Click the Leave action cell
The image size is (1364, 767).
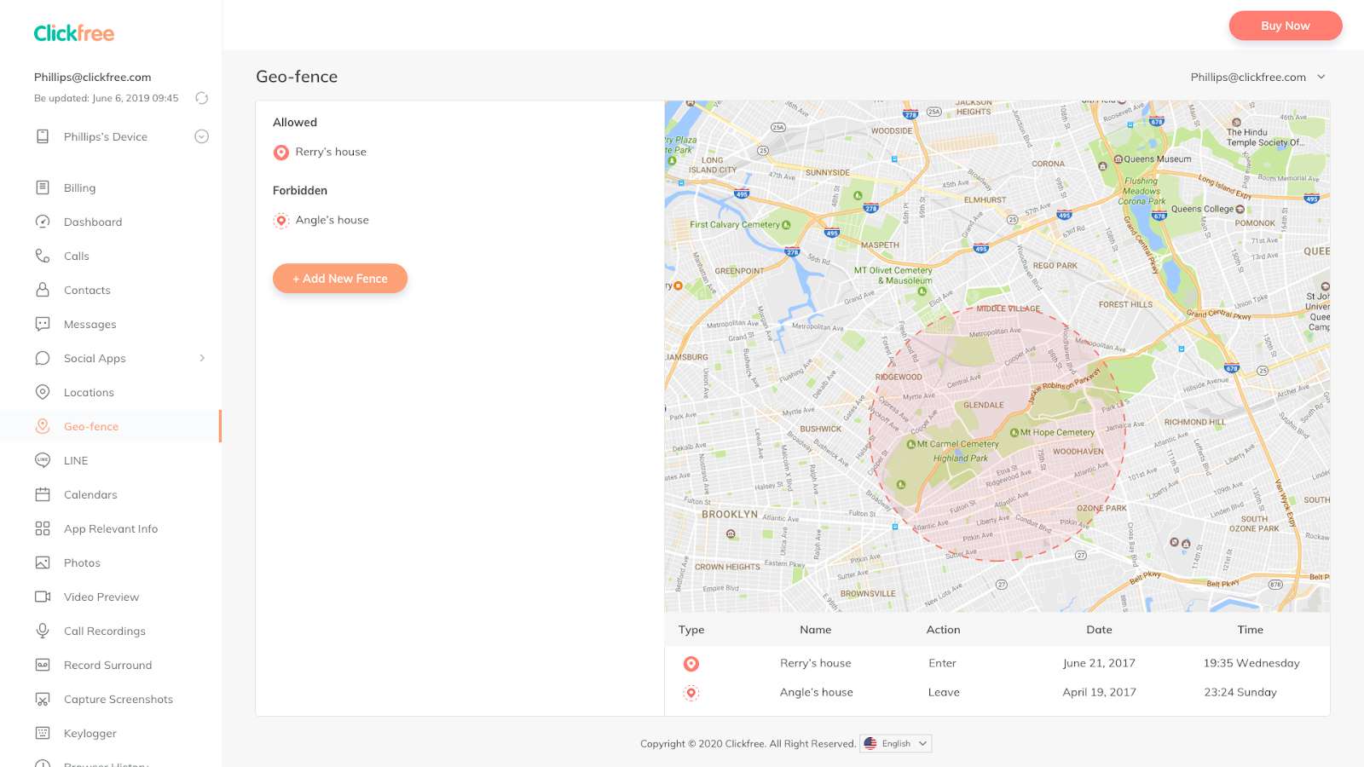click(x=944, y=692)
